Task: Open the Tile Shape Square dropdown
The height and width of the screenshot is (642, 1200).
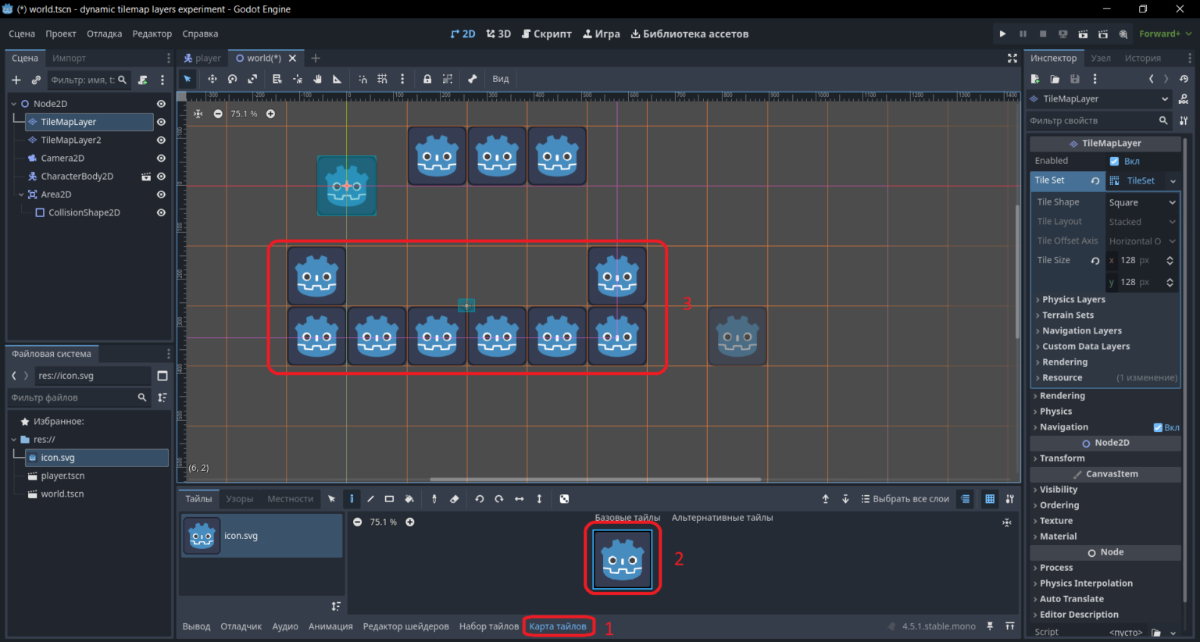Action: 1142,202
